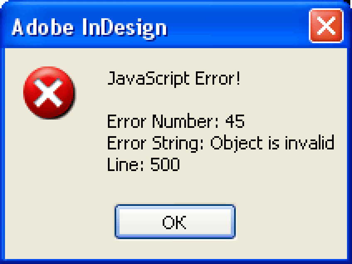Click the phrase Object is invalid
Viewport: 352px width, 264px height.
tap(273, 143)
